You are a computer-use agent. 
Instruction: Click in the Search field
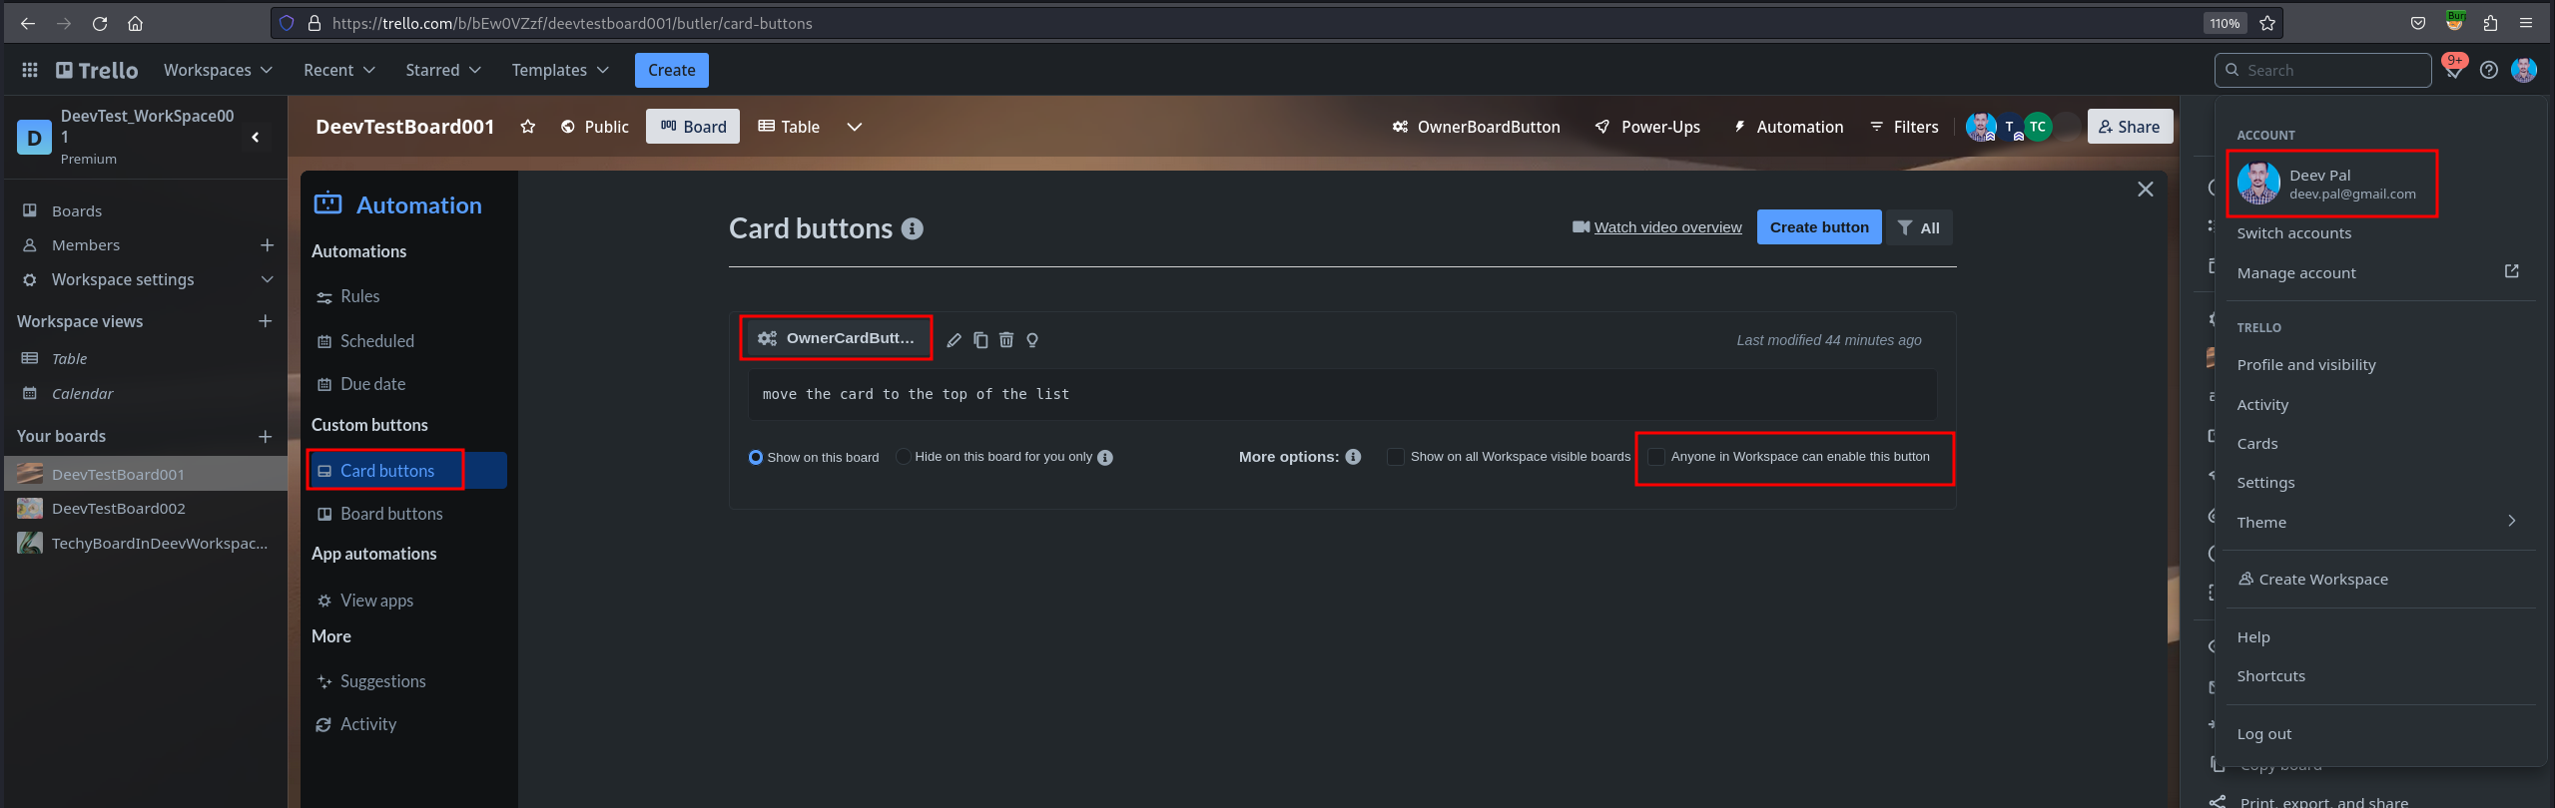[2322, 70]
